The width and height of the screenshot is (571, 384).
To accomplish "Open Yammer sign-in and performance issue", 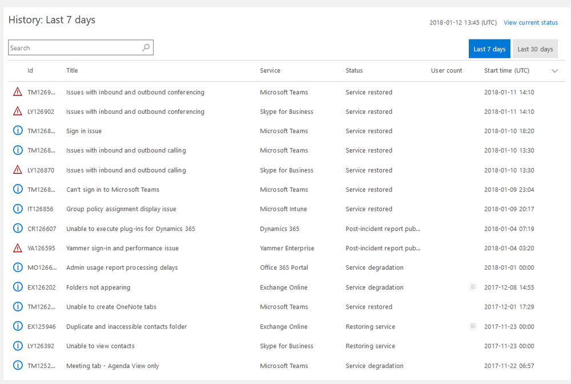I will (122, 248).
